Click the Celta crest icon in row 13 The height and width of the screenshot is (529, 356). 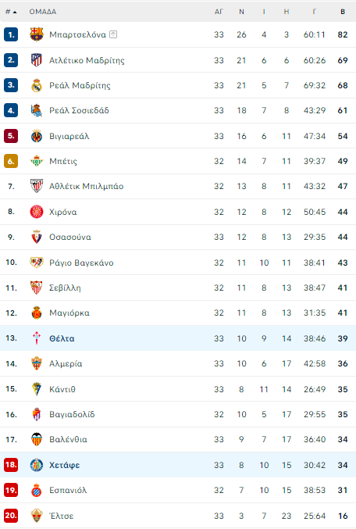point(37,338)
